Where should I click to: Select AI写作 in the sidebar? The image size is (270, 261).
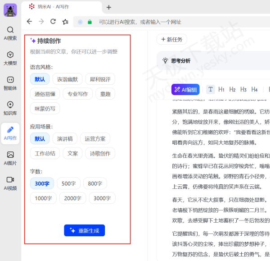10,133
